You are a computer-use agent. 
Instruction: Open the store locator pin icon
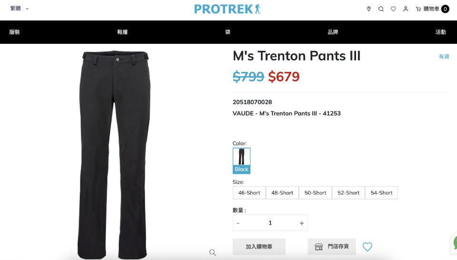[368, 9]
